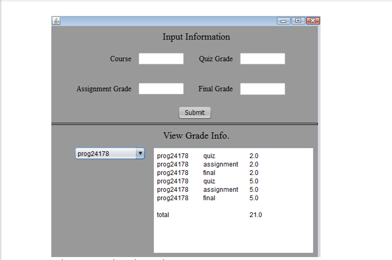
Task: Click the Quiz Grade text box
Action: 262,58
